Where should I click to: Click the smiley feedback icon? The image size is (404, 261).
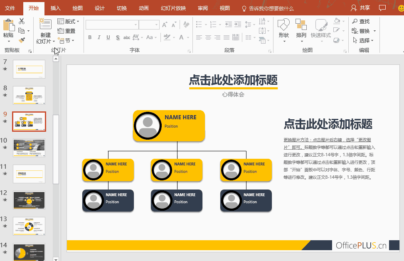tap(401, 8)
